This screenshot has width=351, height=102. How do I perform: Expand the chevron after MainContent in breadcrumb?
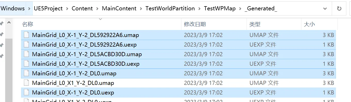coord(141,9)
